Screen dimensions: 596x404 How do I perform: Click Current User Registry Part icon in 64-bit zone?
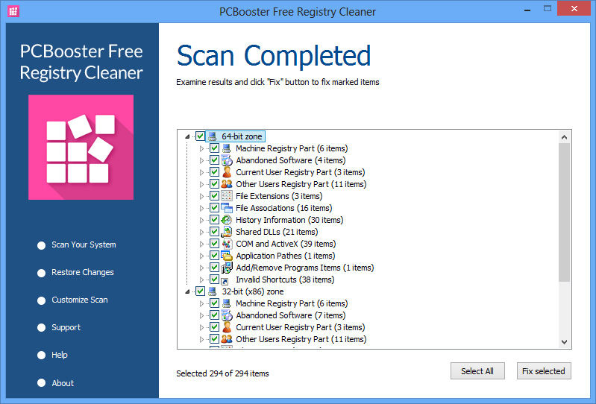227,172
